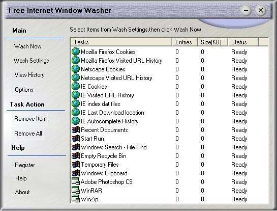The width and height of the screenshot is (277, 211).
Task: Click the globe icon for IE Autocomplete History
Action: pos(76,121)
